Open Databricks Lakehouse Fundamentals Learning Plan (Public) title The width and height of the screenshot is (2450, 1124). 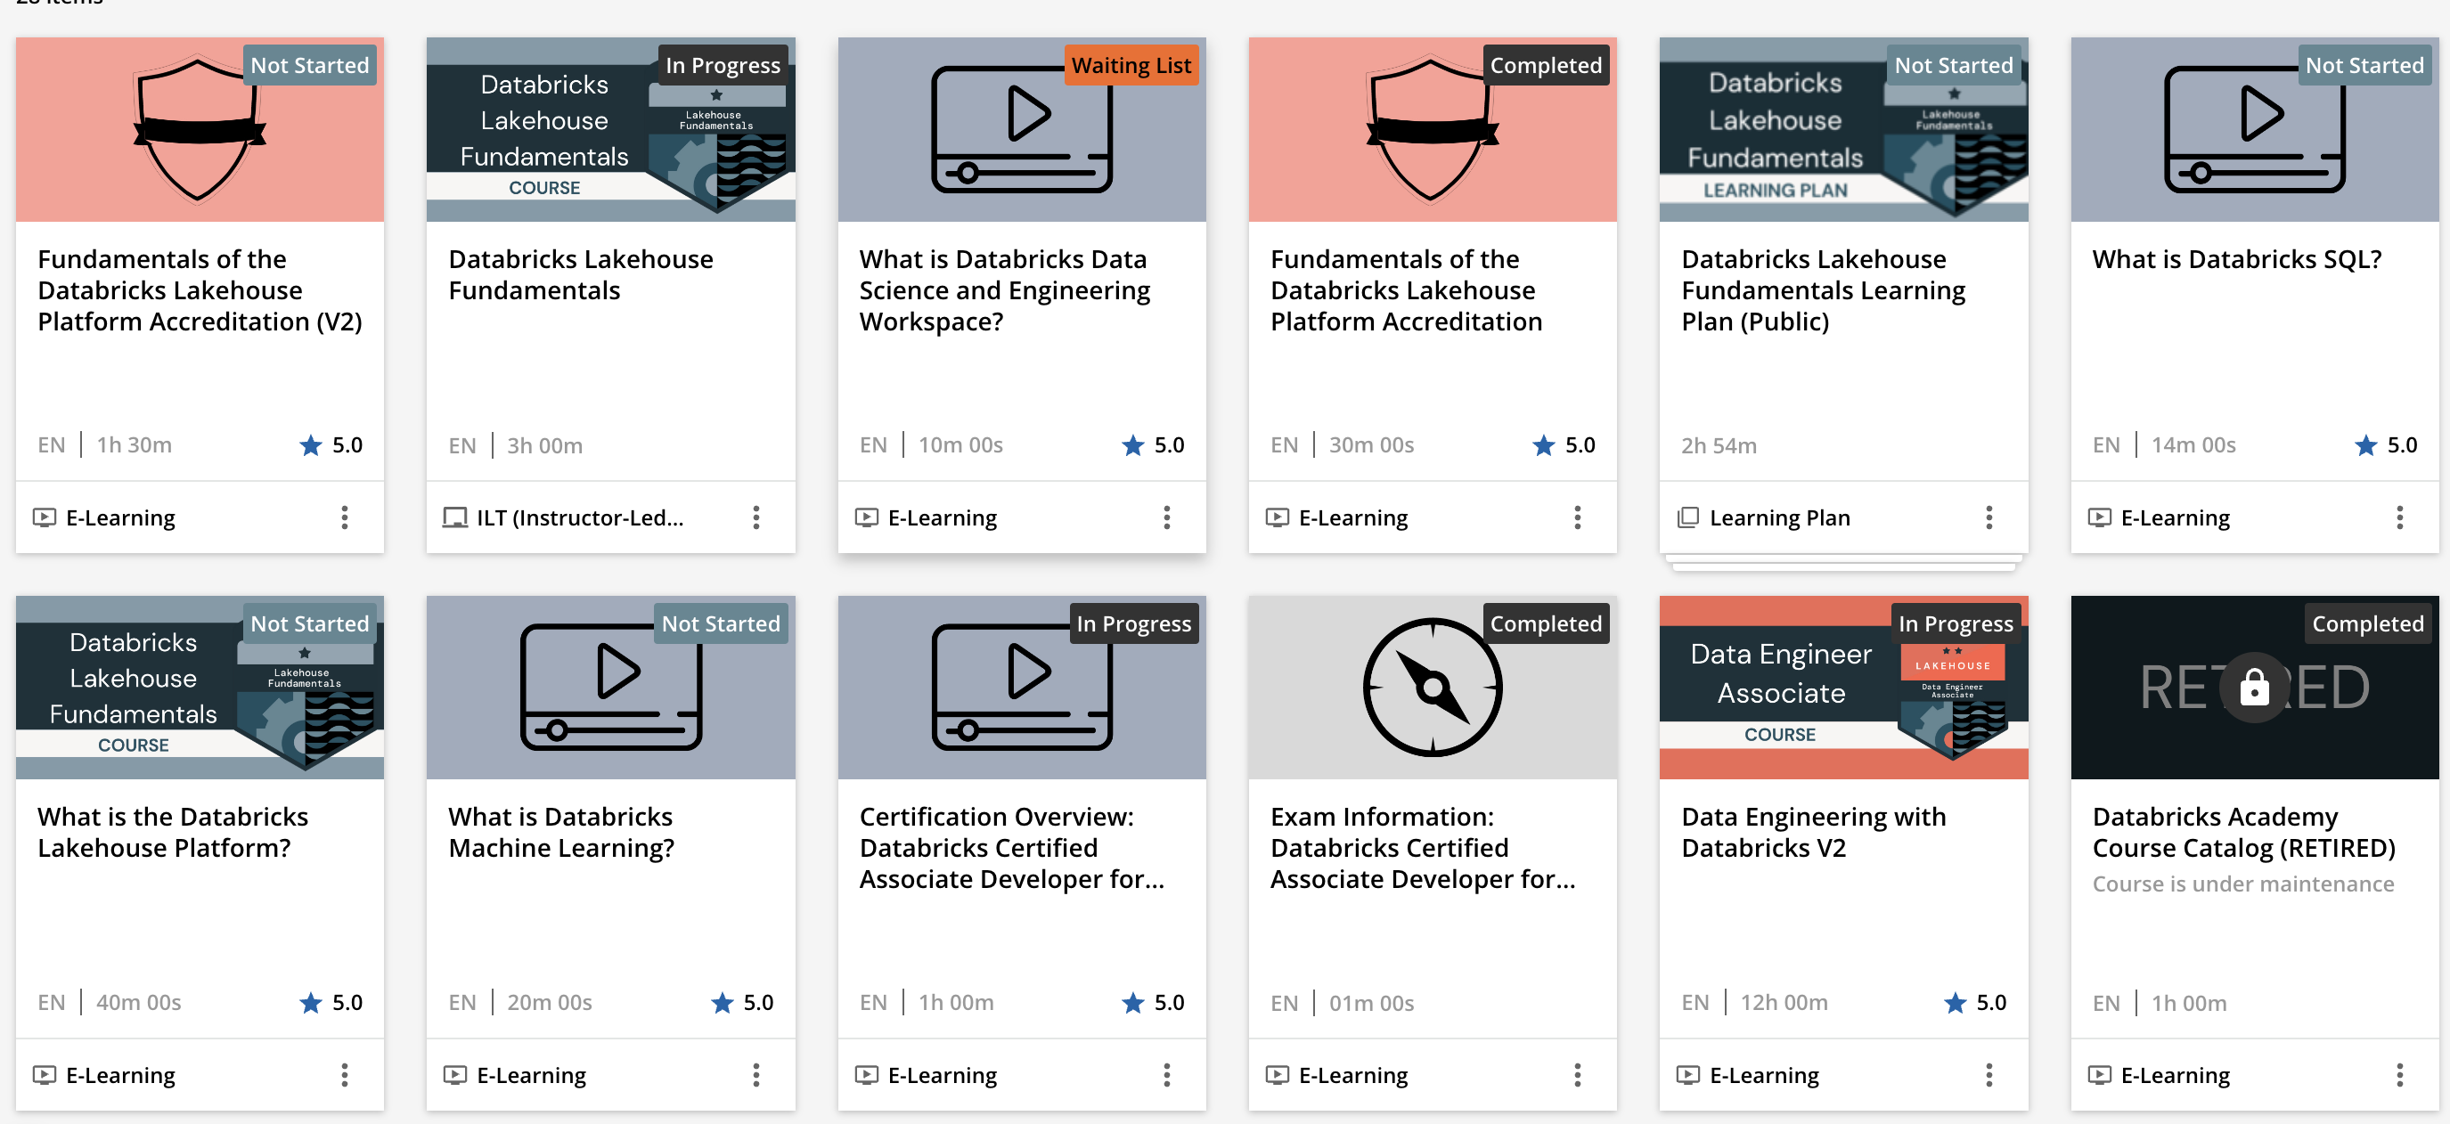click(x=1823, y=290)
